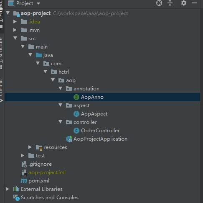Collapse the annotation package arrow

(x=61, y=88)
